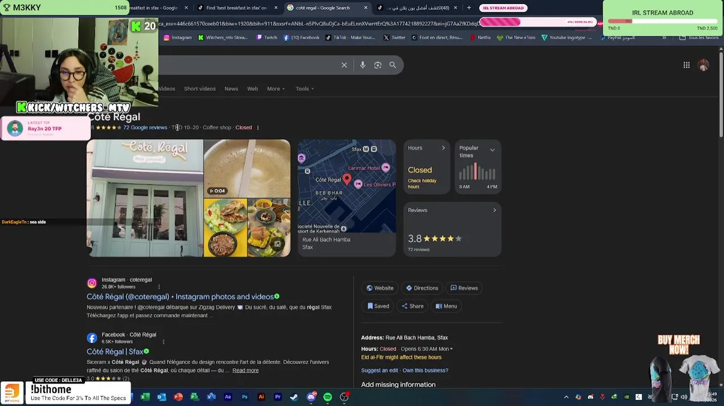Image resolution: width=724 pixels, height=406 pixels.
Task: Open the Tools dropdown
Action: [305, 89]
